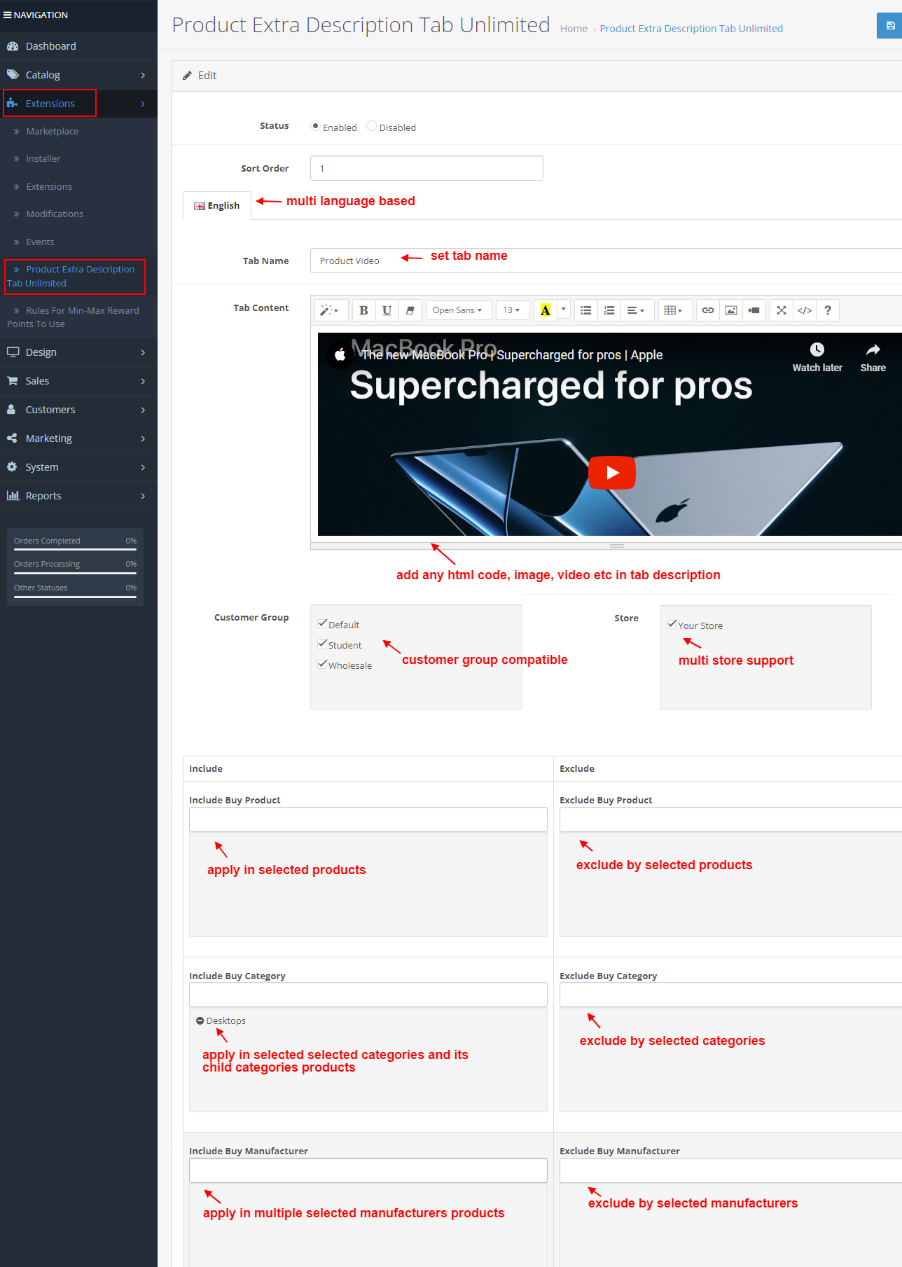This screenshot has width=902, height=1267.
Task: Click the hamburger NAVIGATION icon
Action: (x=7, y=15)
